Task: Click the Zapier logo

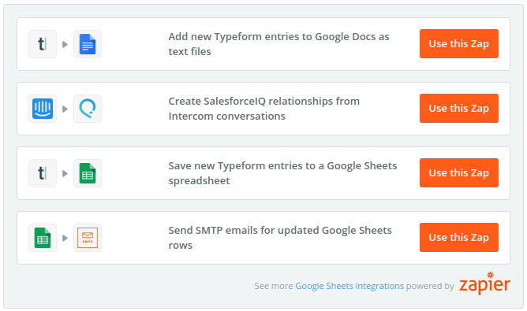Action: [484, 283]
